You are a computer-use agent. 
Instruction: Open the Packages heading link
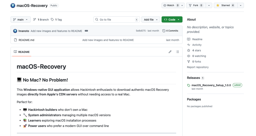point(194,99)
